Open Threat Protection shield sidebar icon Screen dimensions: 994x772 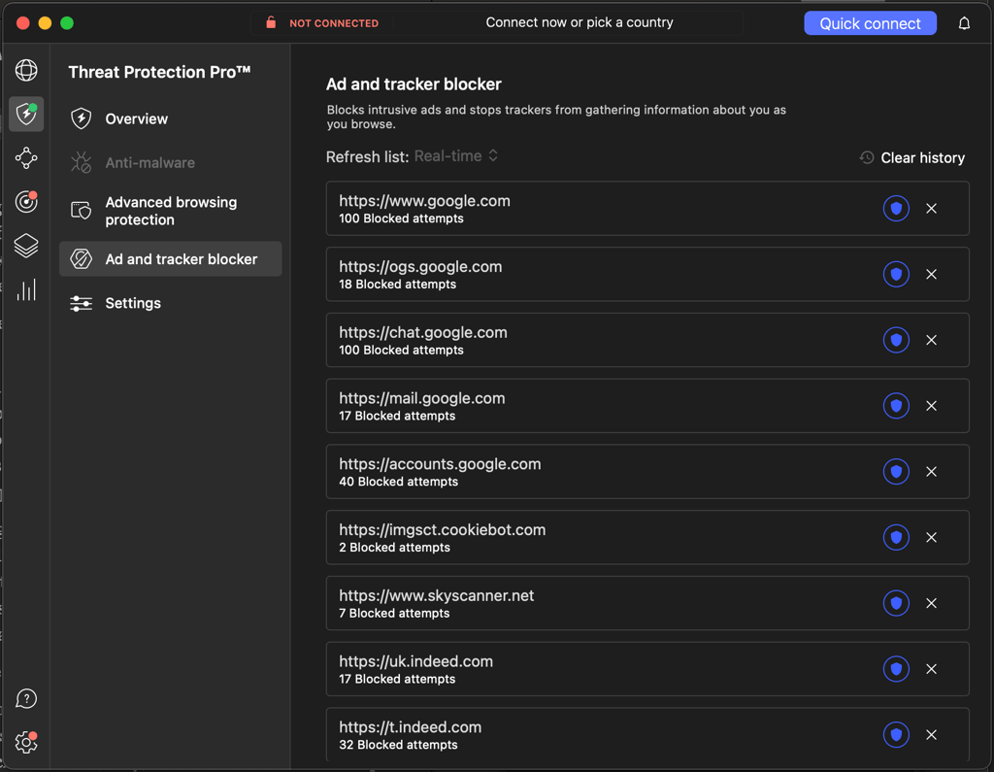26,115
